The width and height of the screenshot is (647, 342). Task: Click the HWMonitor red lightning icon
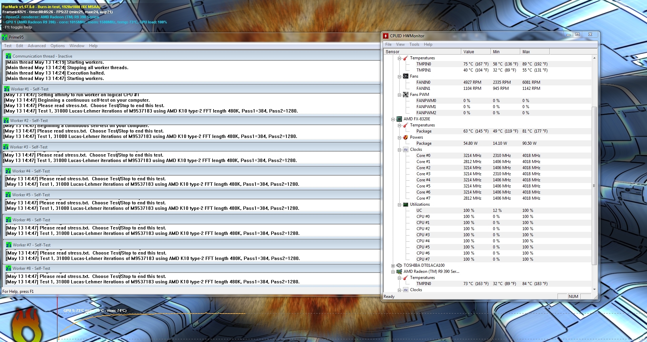coord(386,36)
